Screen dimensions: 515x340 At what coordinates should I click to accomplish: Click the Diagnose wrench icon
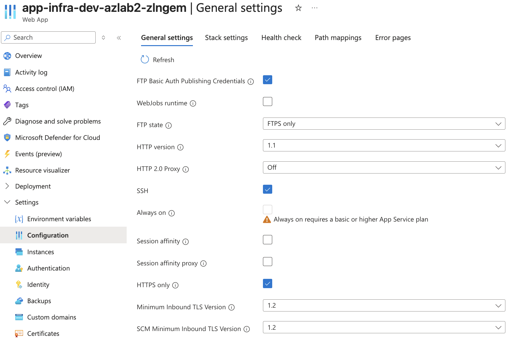[7, 121]
